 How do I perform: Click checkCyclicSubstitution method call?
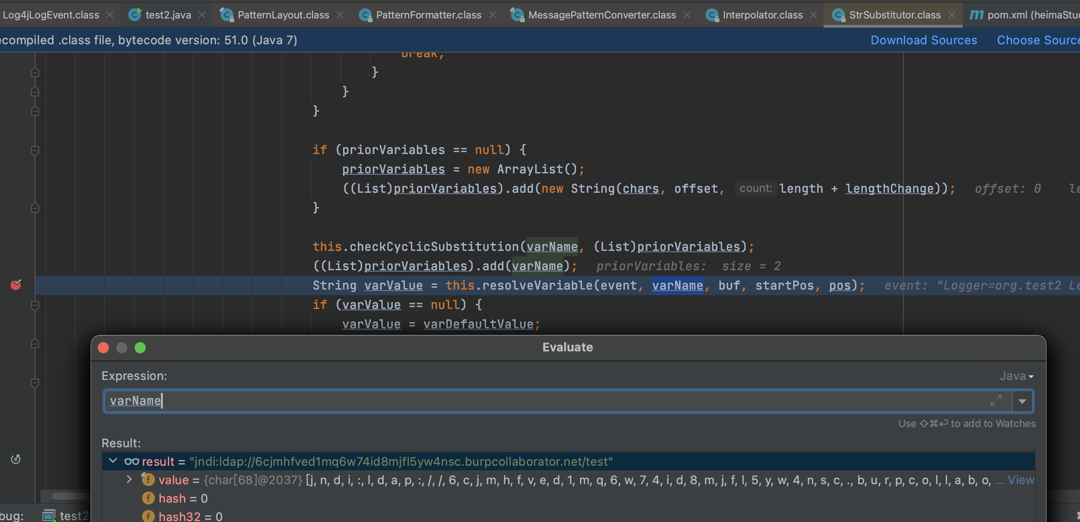[434, 247]
